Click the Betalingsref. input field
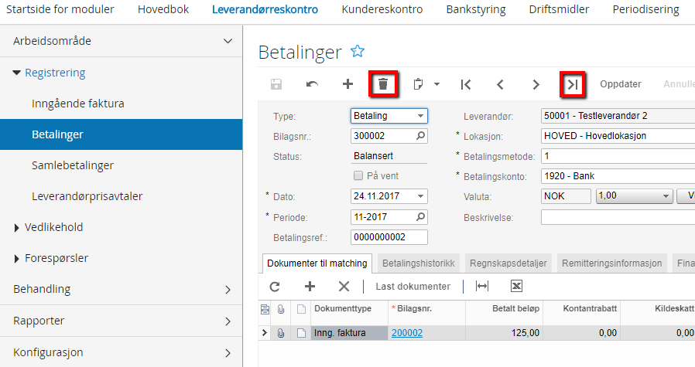The height and width of the screenshot is (367, 695). coord(389,236)
